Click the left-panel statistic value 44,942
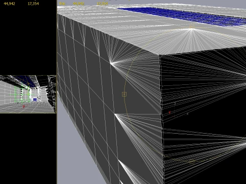 point(9,4)
